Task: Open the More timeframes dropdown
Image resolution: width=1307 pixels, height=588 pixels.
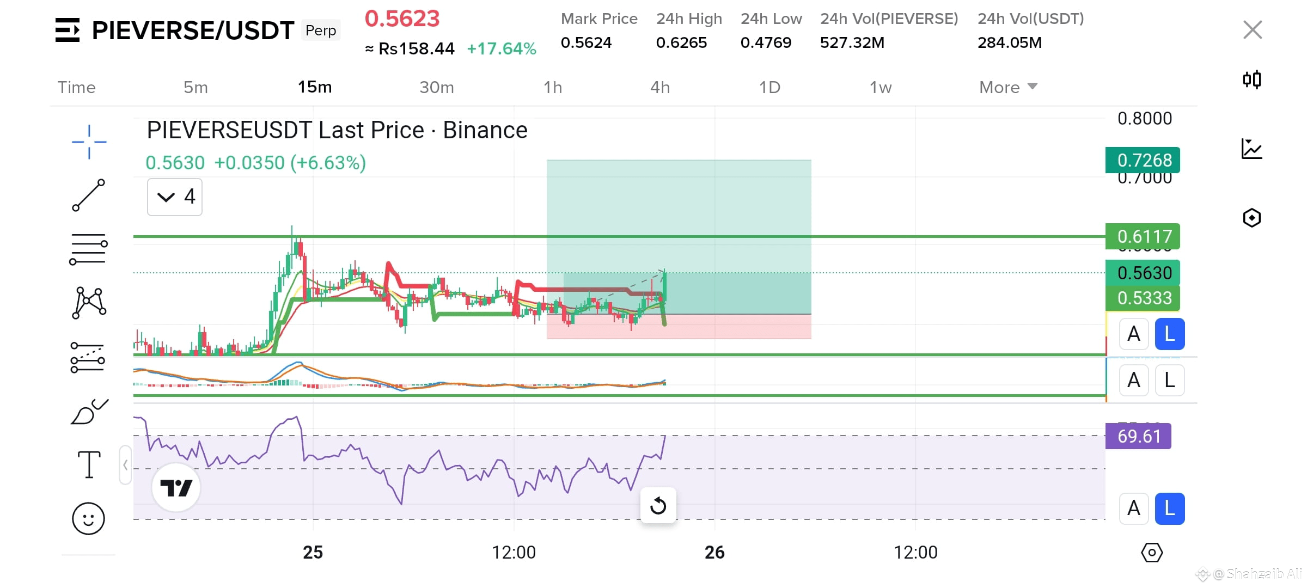Action: (x=1009, y=87)
